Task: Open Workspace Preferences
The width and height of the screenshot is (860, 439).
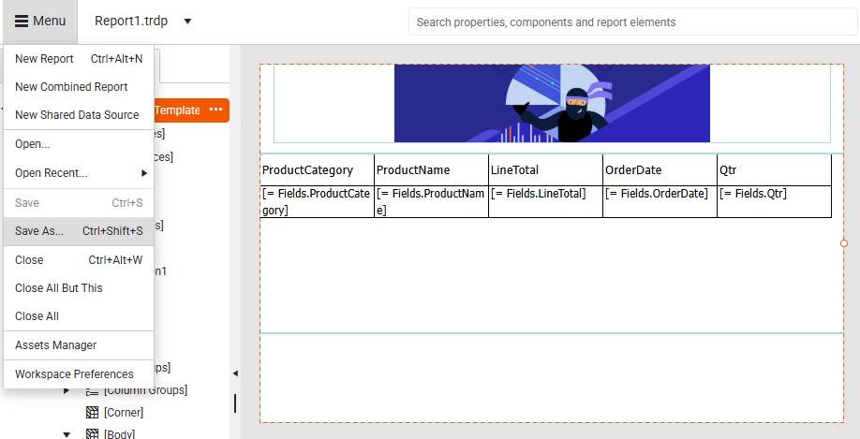Action: (74, 374)
